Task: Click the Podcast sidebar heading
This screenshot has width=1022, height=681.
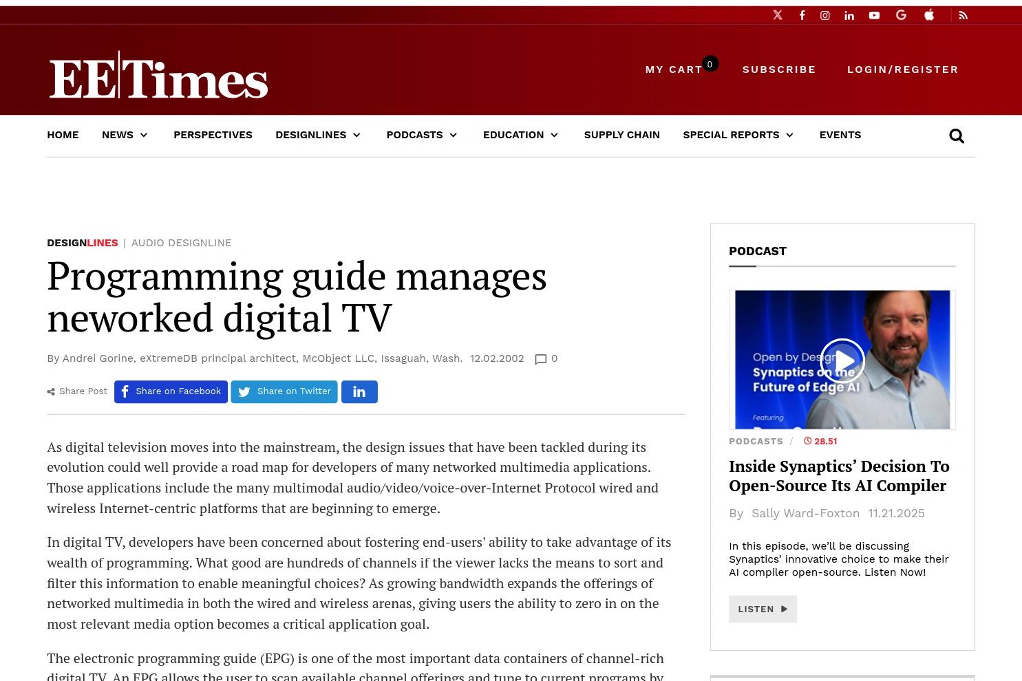Action: click(758, 251)
